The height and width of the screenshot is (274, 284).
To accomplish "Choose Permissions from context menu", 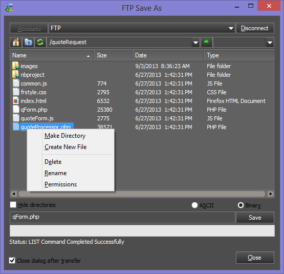I will [61, 184].
